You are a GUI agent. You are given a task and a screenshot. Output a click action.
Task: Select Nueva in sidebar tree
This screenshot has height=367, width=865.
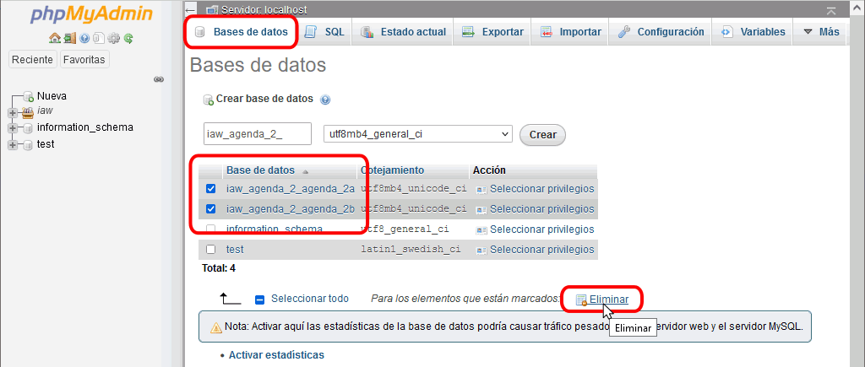(x=52, y=96)
